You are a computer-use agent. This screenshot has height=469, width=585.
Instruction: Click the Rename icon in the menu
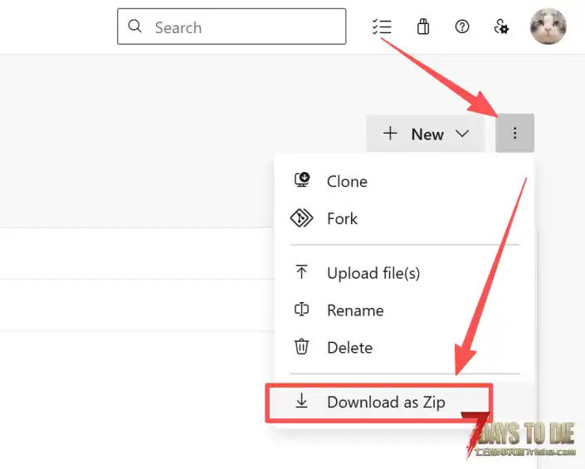click(301, 310)
